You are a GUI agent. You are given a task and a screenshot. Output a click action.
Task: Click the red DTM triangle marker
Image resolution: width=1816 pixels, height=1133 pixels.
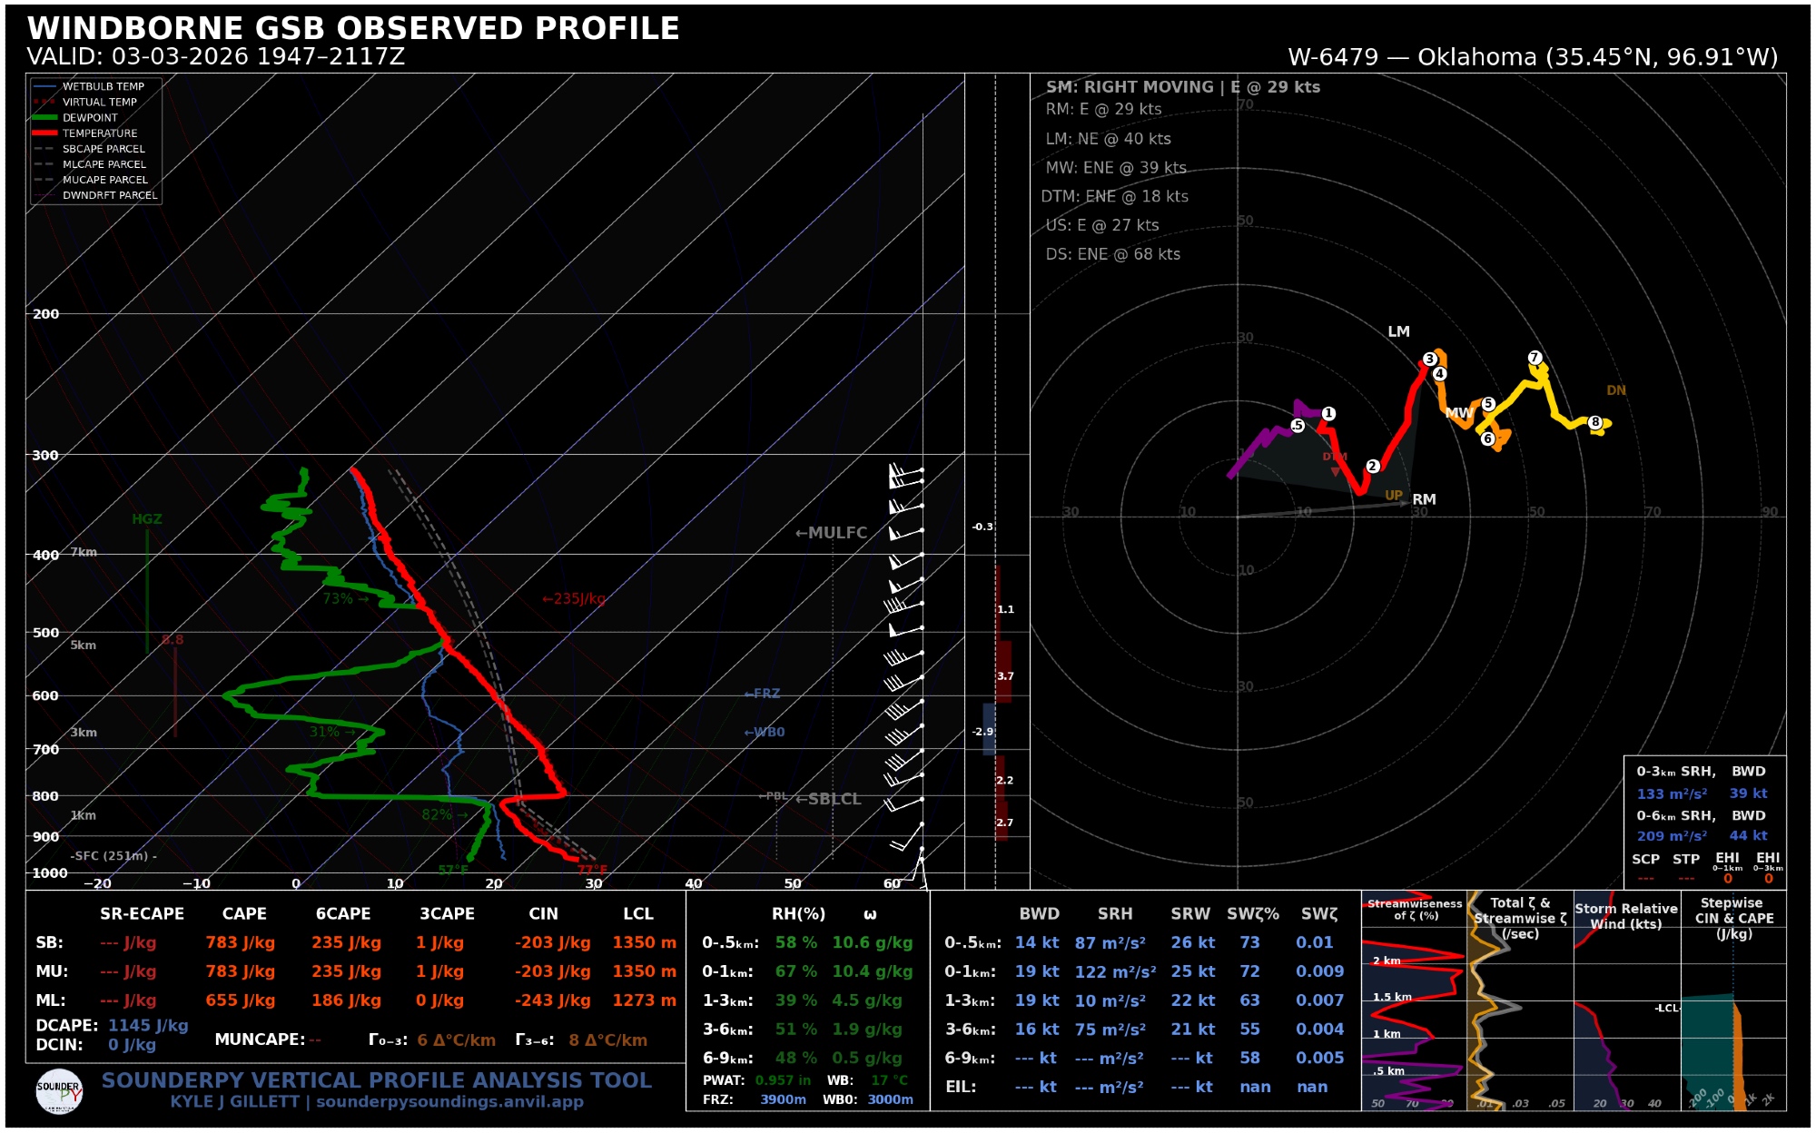[x=1335, y=472]
